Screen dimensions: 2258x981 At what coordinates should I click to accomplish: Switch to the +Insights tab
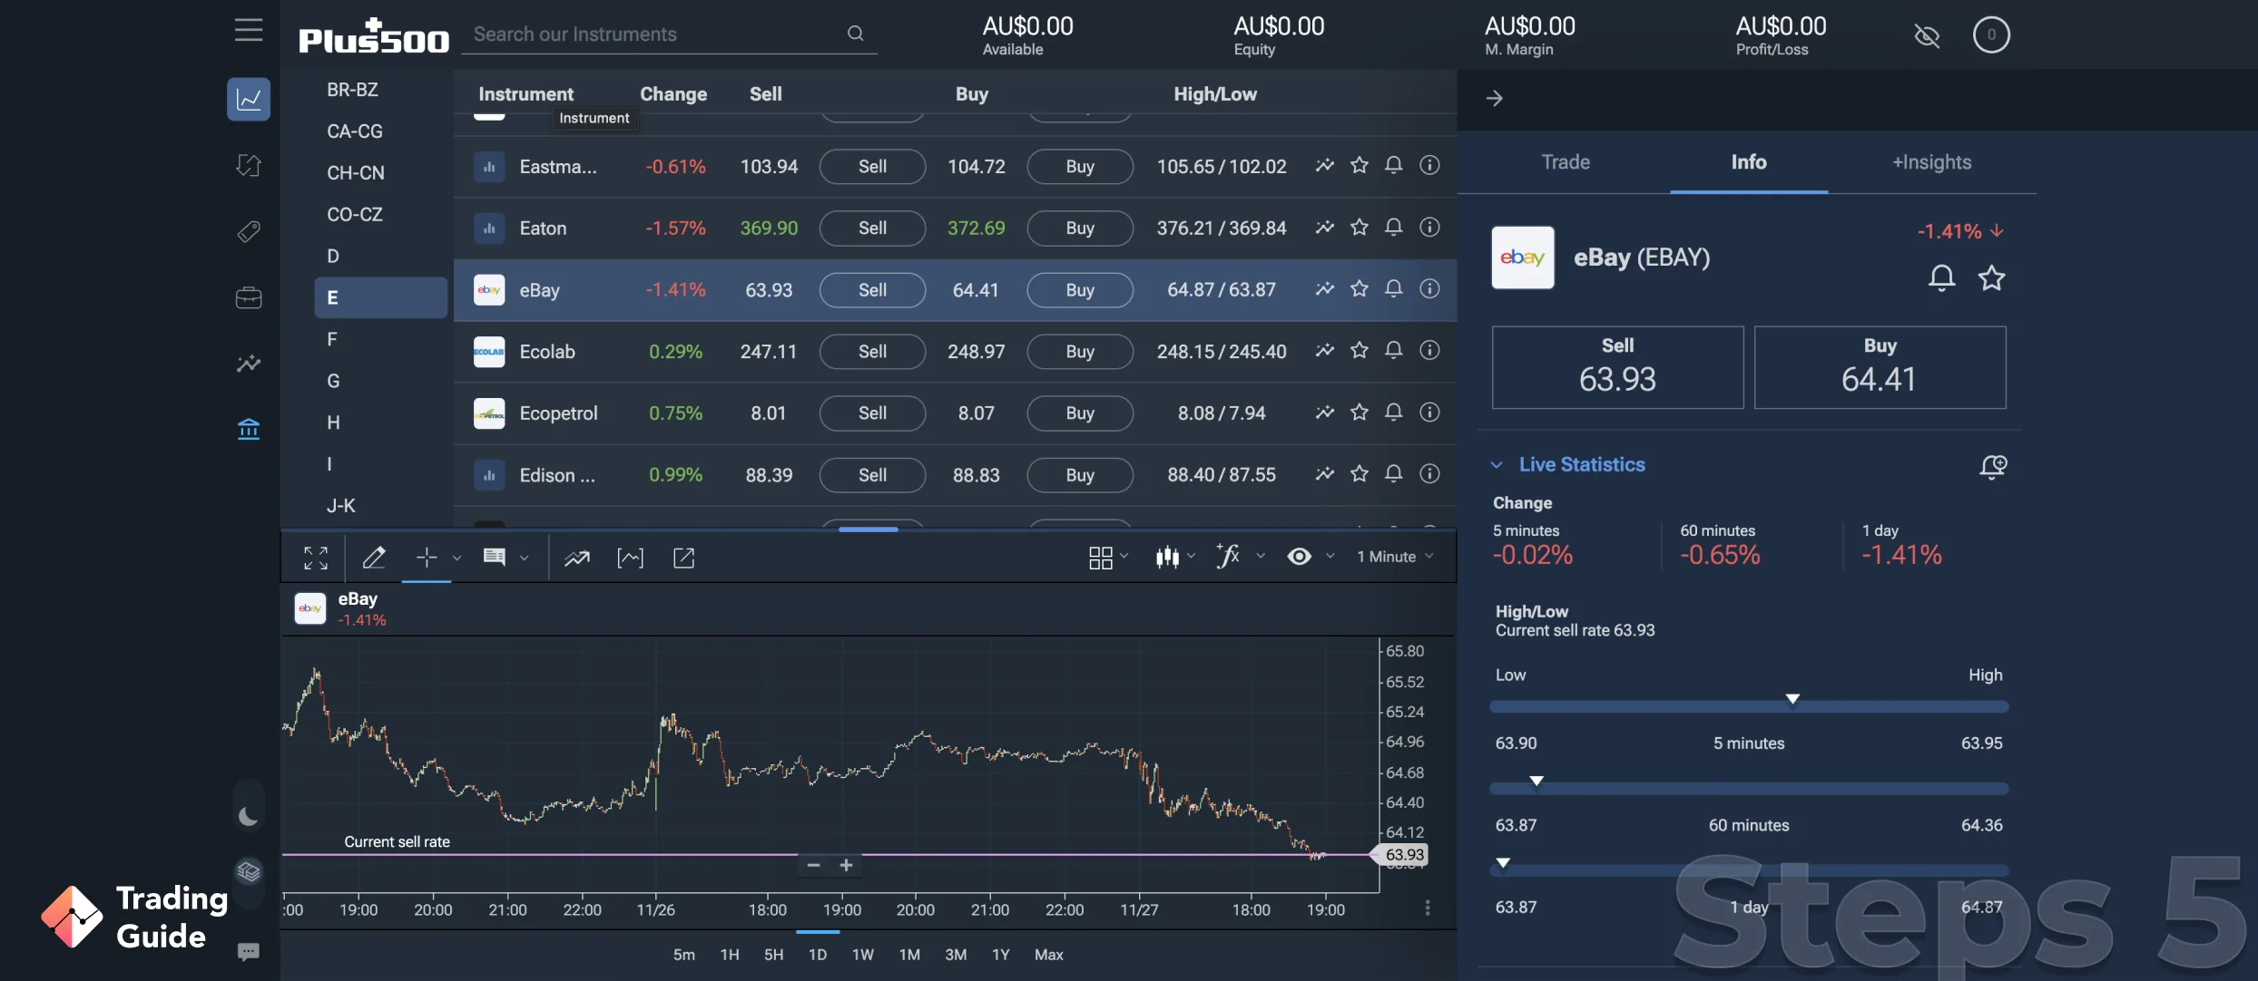point(1932,162)
